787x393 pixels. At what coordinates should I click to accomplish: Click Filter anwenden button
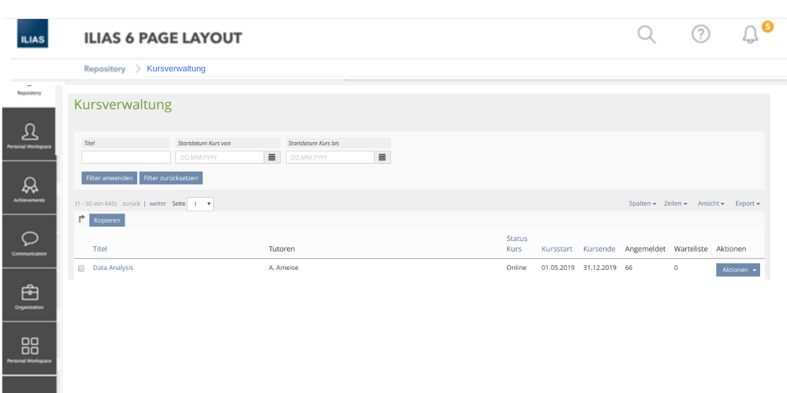click(x=110, y=178)
